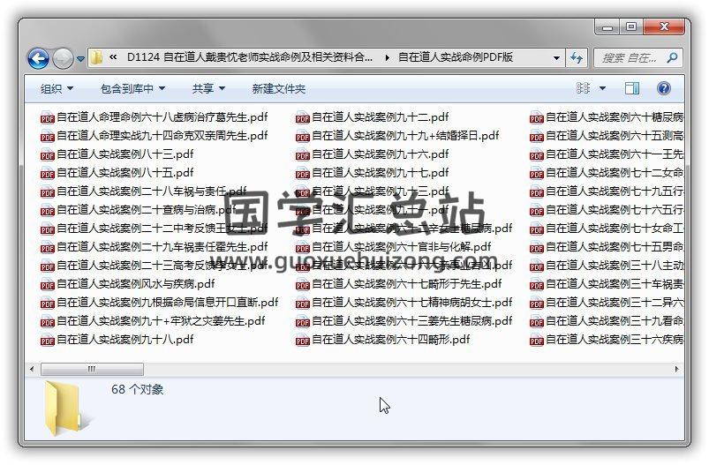Click scrollbar right arrow
Image resolution: width=709 pixels, height=465 pixels.
pyautogui.click(x=676, y=369)
